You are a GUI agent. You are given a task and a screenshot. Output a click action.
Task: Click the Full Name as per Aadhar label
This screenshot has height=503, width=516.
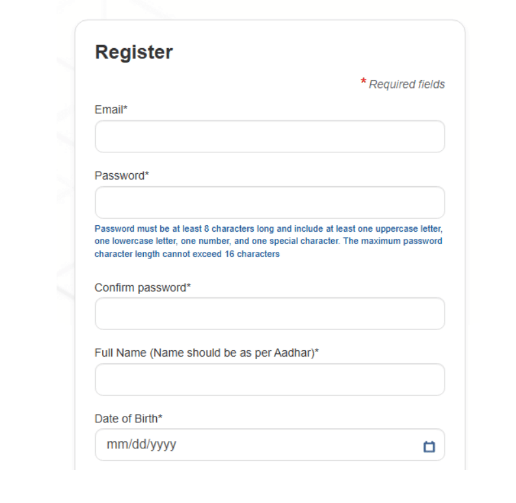[x=206, y=353]
